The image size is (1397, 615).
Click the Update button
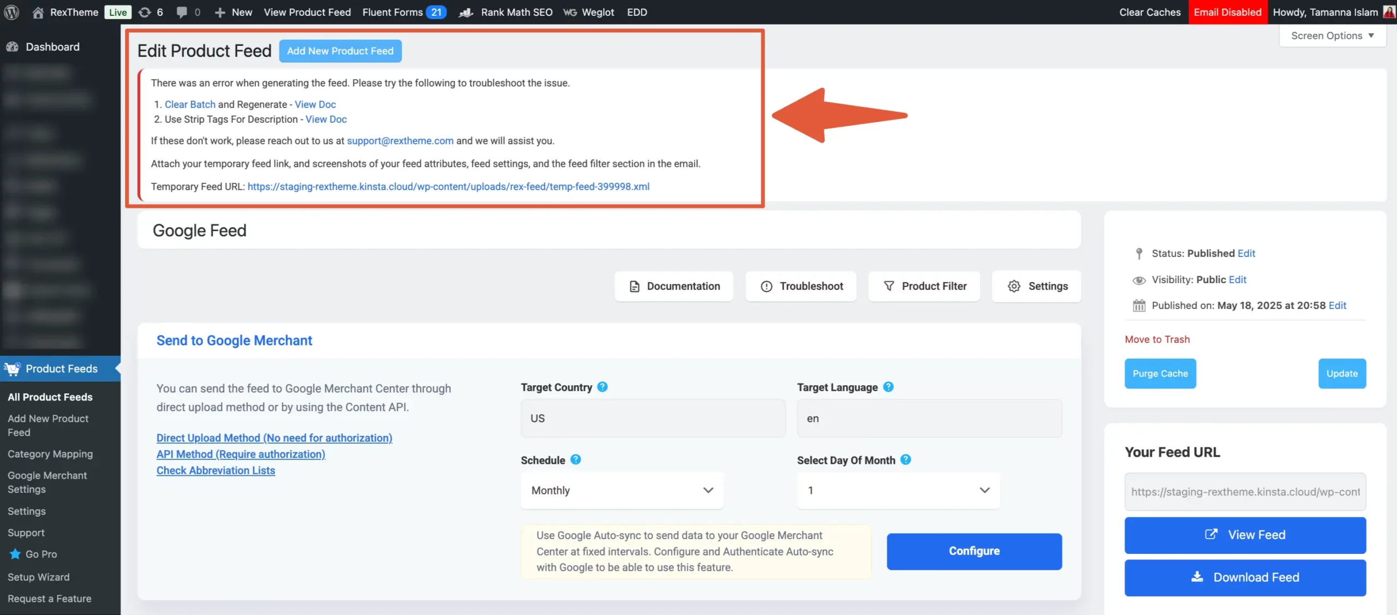(x=1342, y=373)
